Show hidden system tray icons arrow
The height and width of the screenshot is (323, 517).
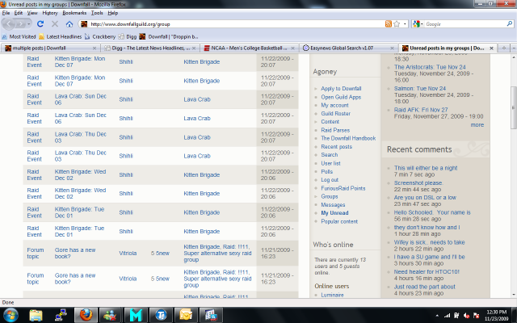click(437, 316)
